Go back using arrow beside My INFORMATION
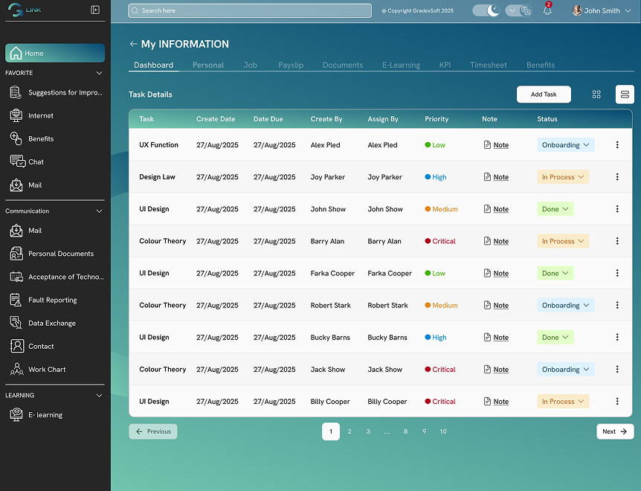The height and width of the screenshot is (491, 641). 133,44
